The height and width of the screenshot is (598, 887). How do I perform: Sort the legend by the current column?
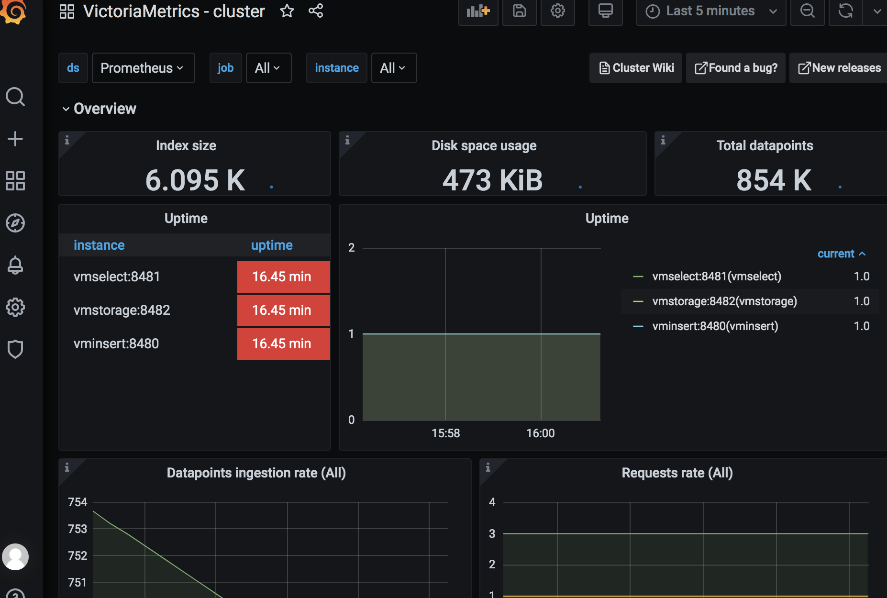click(841, 254)
